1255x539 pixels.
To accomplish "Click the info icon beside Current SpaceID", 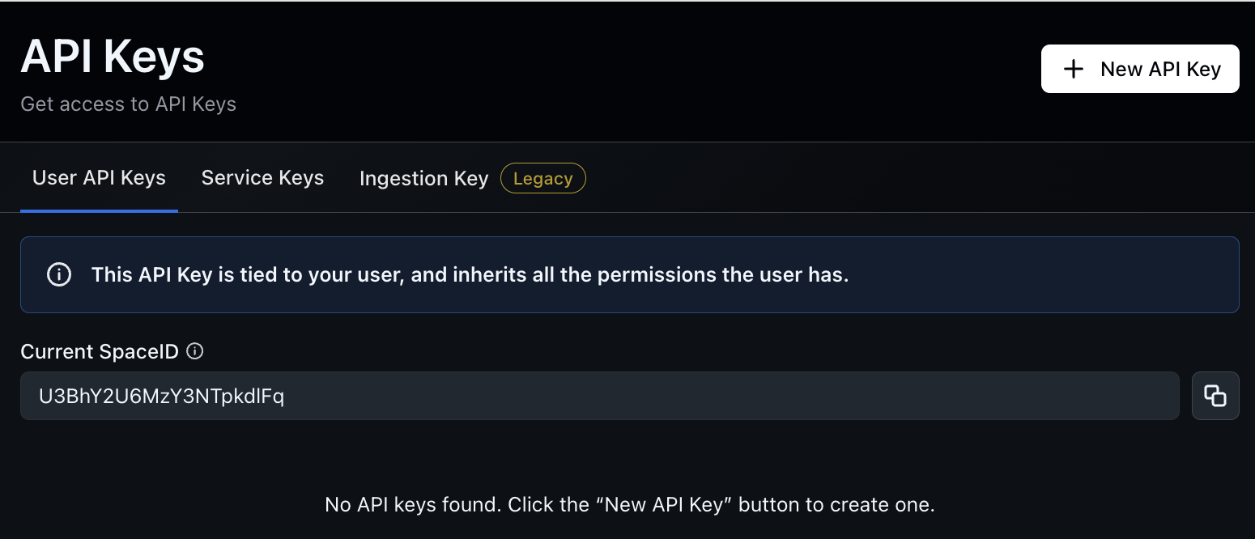I will click(x=194, y=351).
